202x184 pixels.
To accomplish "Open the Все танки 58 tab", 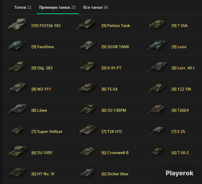I will 96,7.
